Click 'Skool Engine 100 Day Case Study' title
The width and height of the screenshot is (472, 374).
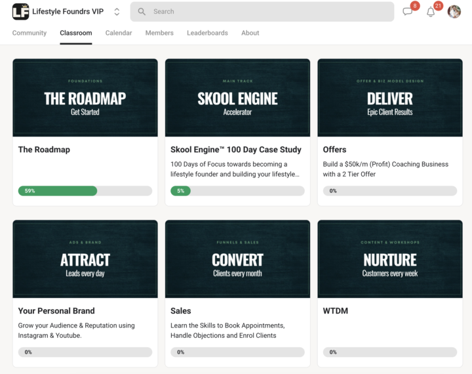(x=236, y=150)
